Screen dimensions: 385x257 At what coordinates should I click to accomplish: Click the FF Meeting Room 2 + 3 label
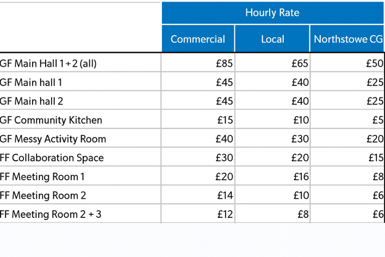coord(51,215)
